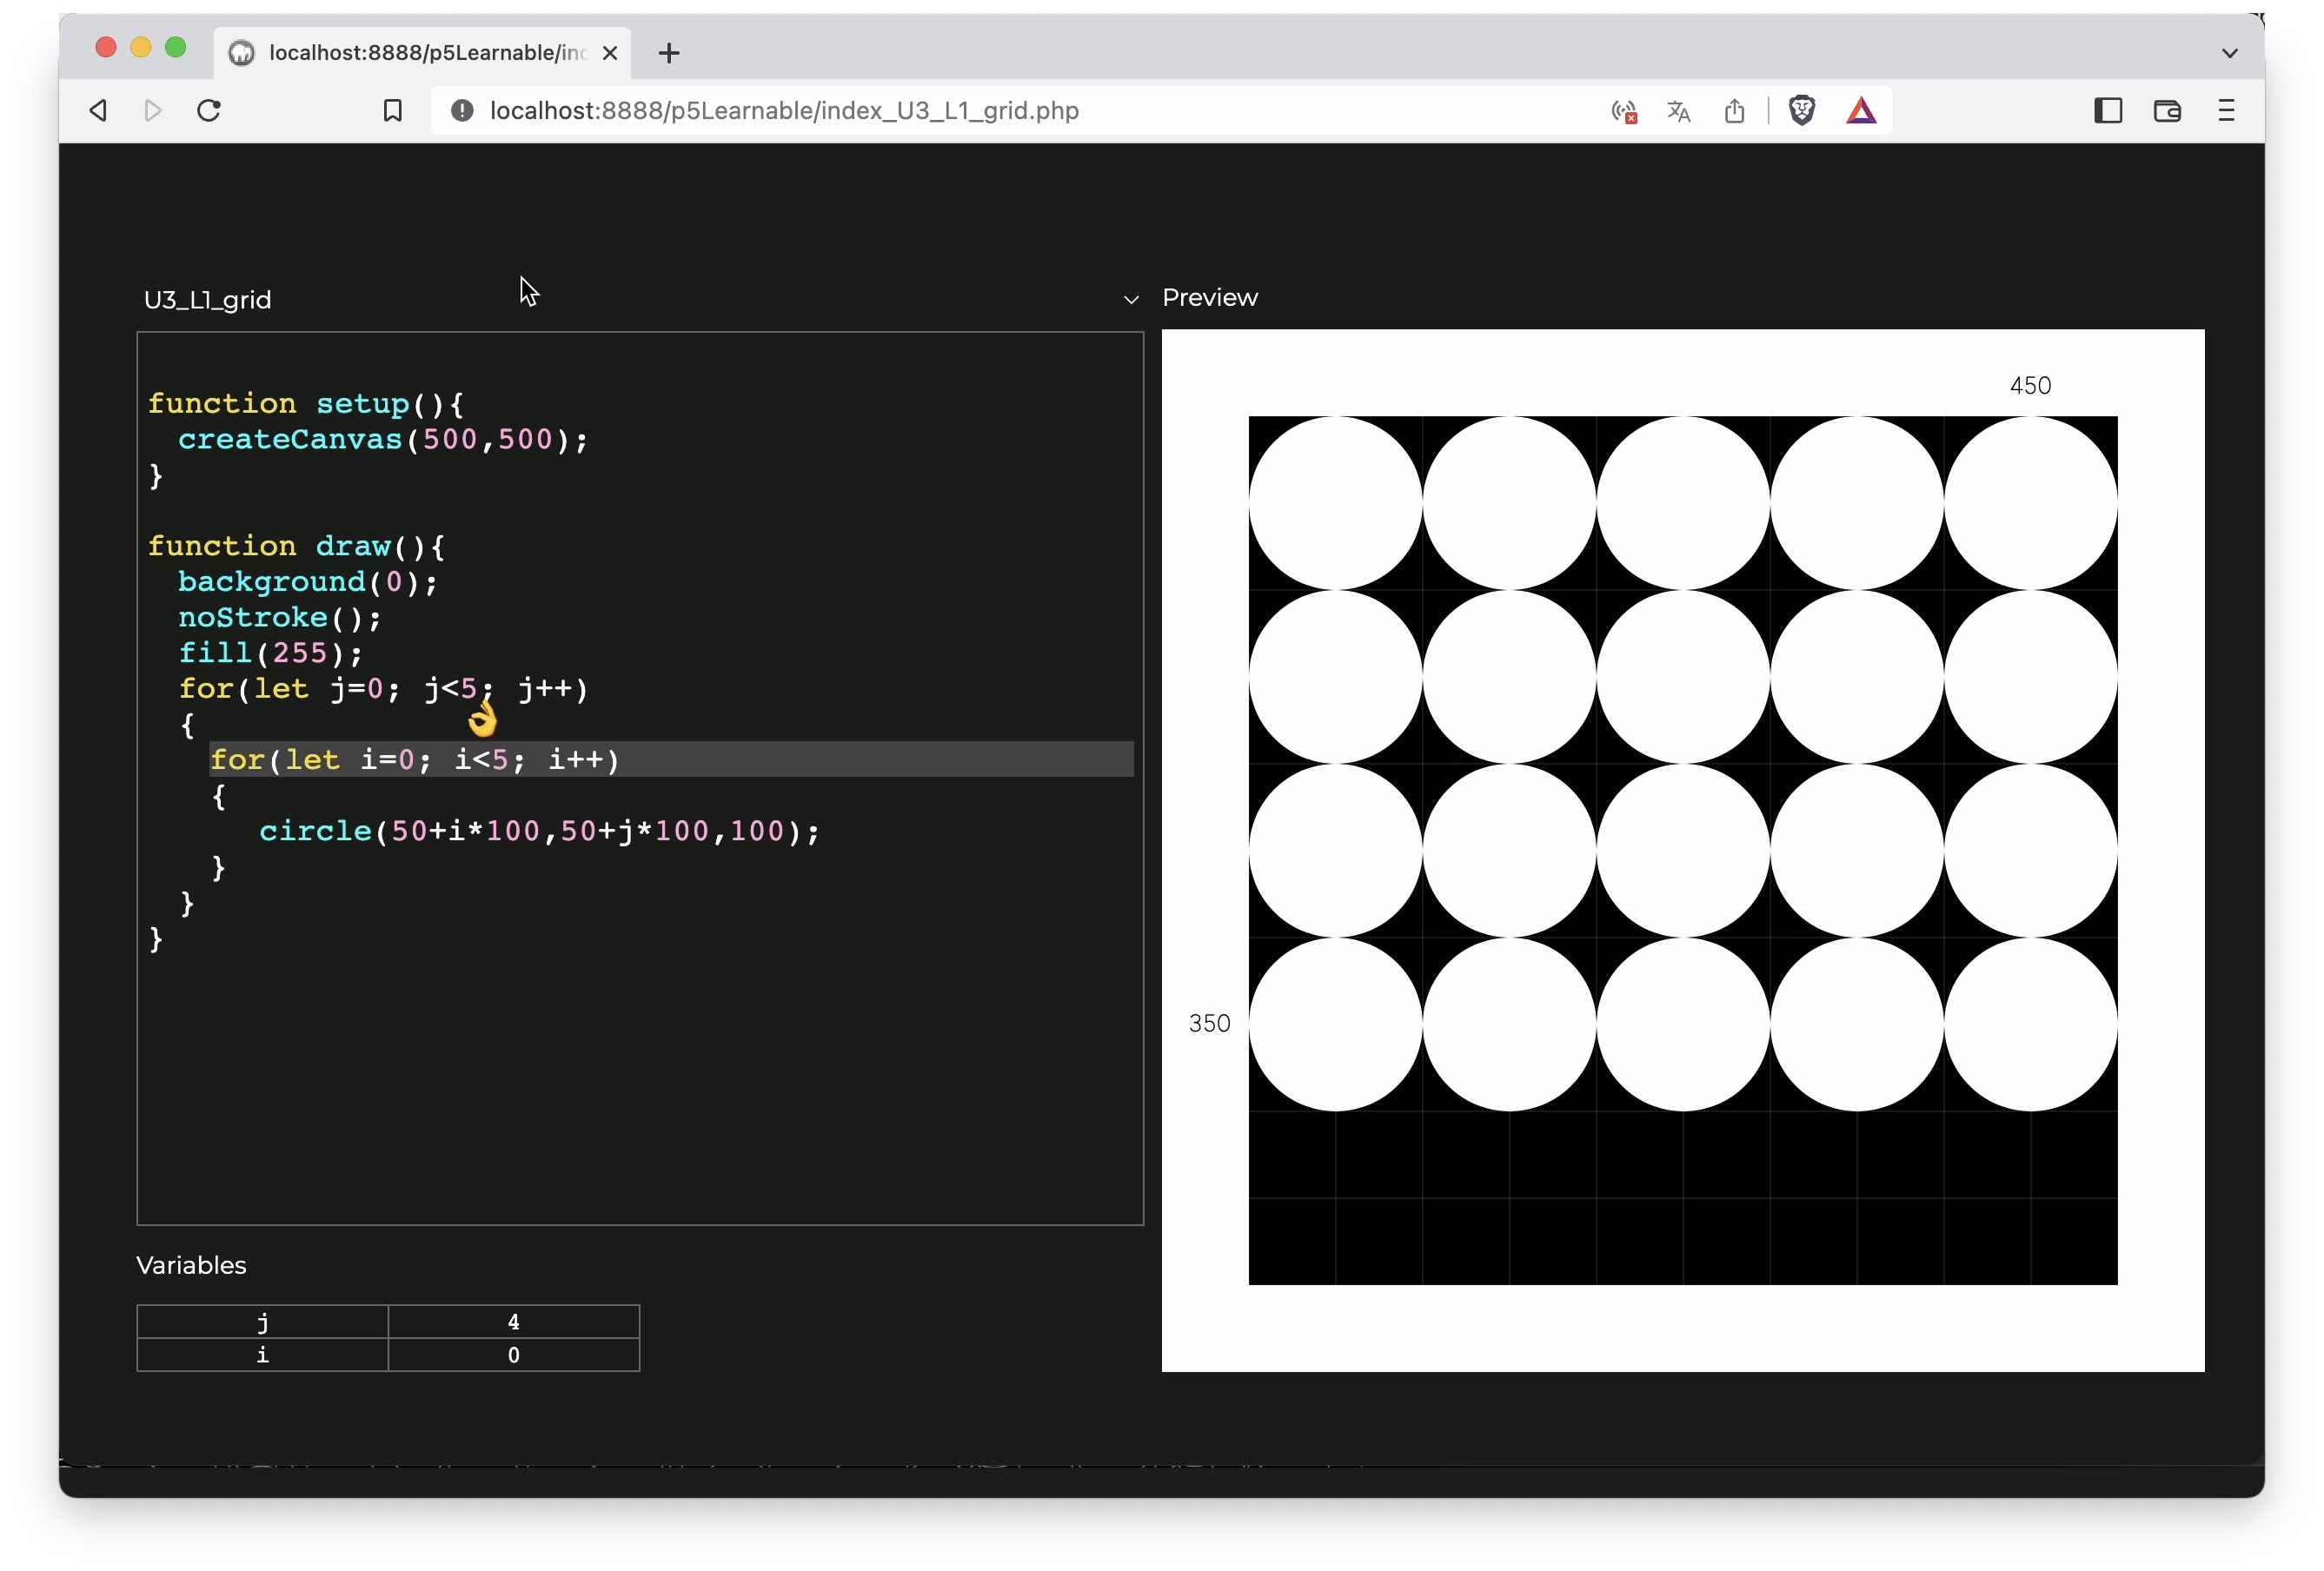Click the browser forward arrow

pyautogui.click(x=153, y=110)
